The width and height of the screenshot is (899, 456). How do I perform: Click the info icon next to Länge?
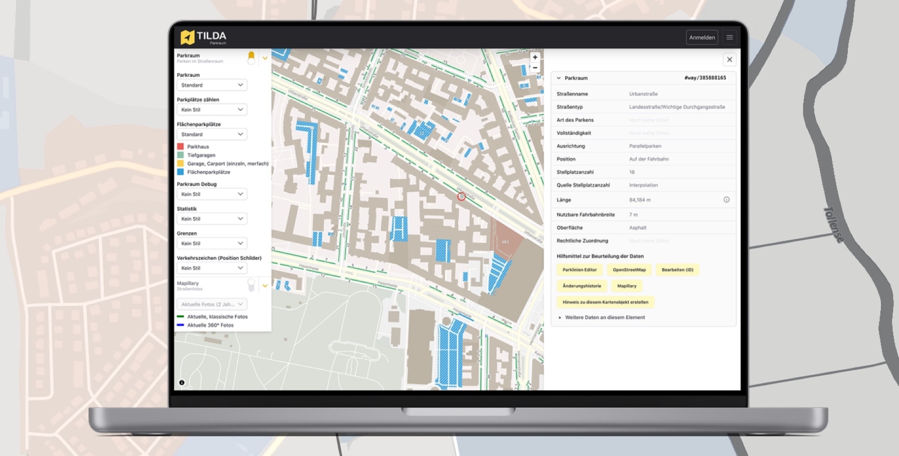click(726, 200)
